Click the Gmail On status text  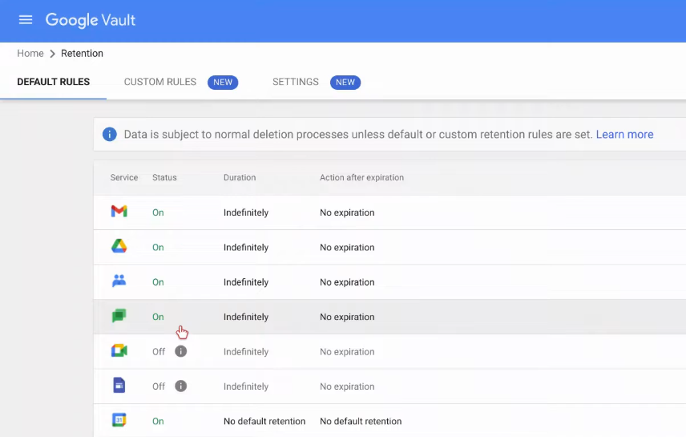click(x=158, y=212)
